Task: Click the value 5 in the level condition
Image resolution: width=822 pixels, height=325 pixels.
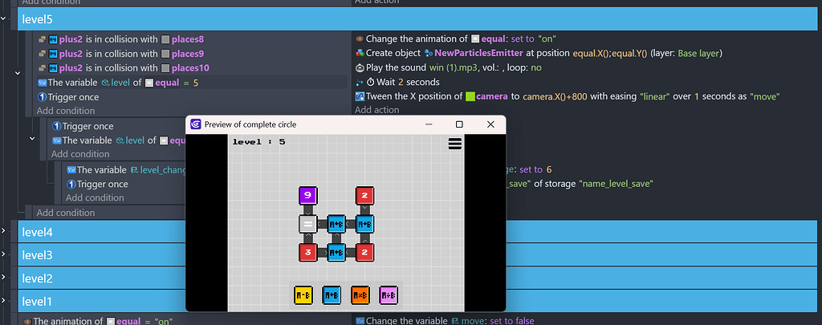Action: 196,83
